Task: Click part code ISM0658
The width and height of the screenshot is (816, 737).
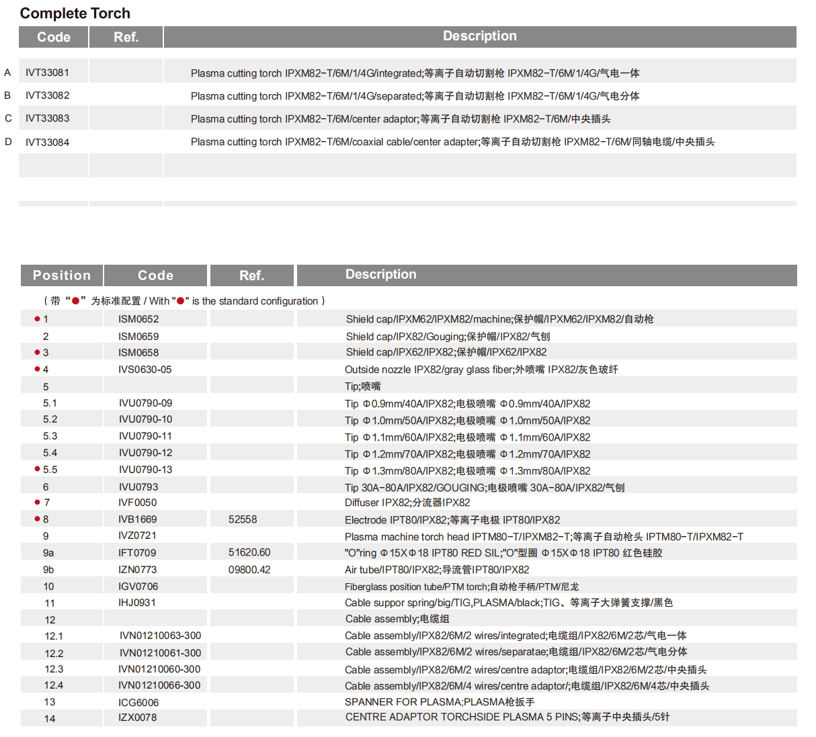Action: tap(138, 353)
